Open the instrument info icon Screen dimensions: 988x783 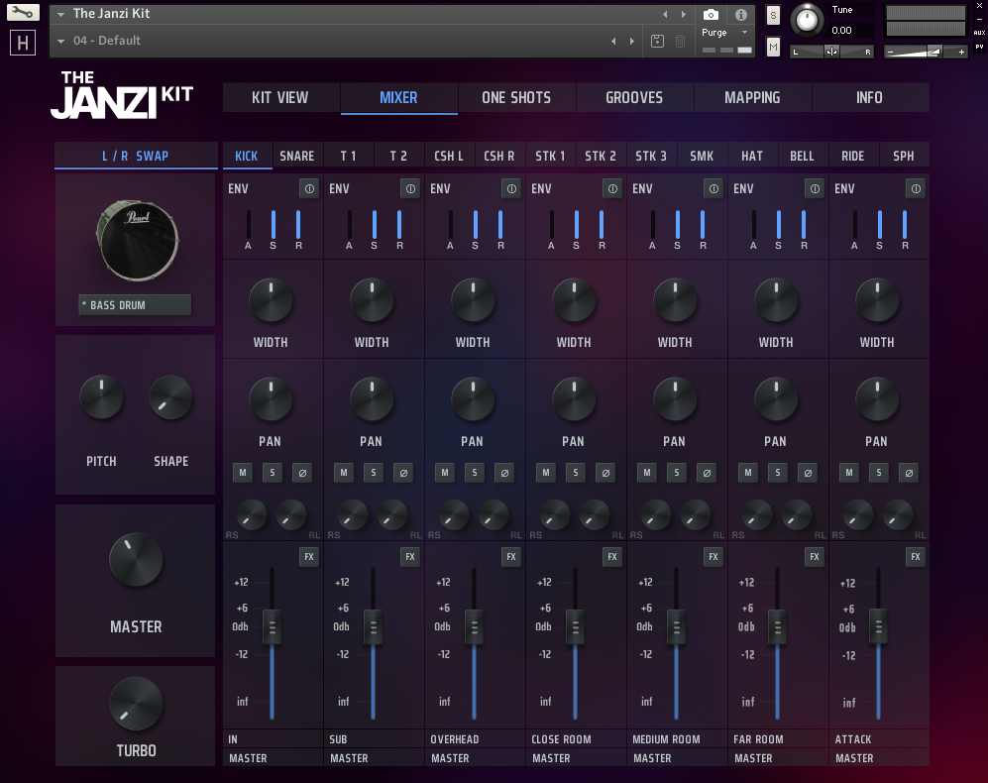(741, 15)
